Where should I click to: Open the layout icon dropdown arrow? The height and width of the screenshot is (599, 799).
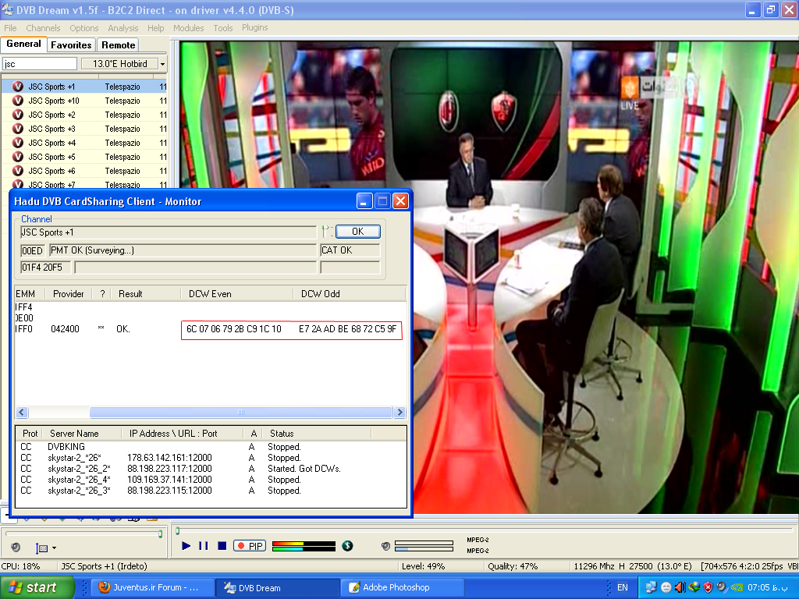pos(54,548)
